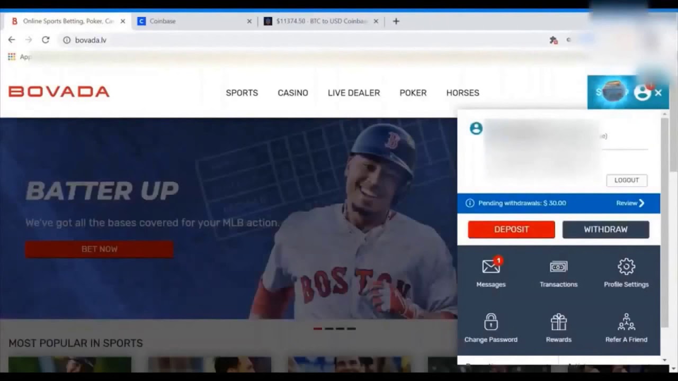Viewport: 678px width, 381px height.
Task: Open the Rewards gift icon
Action: [558, 321]
